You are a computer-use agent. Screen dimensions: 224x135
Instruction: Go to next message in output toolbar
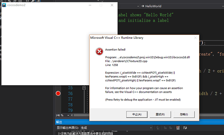tap(170, 128)
